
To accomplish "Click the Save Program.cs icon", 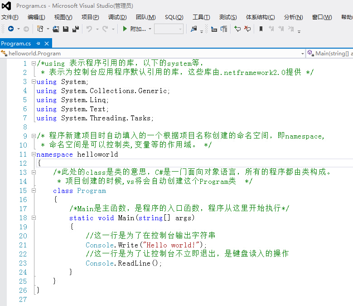I will (66, 29).
